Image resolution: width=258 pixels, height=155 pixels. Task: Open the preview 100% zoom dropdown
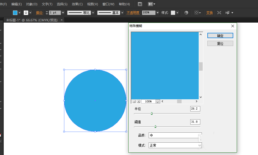pyautogui.click(x=158, y=101)
